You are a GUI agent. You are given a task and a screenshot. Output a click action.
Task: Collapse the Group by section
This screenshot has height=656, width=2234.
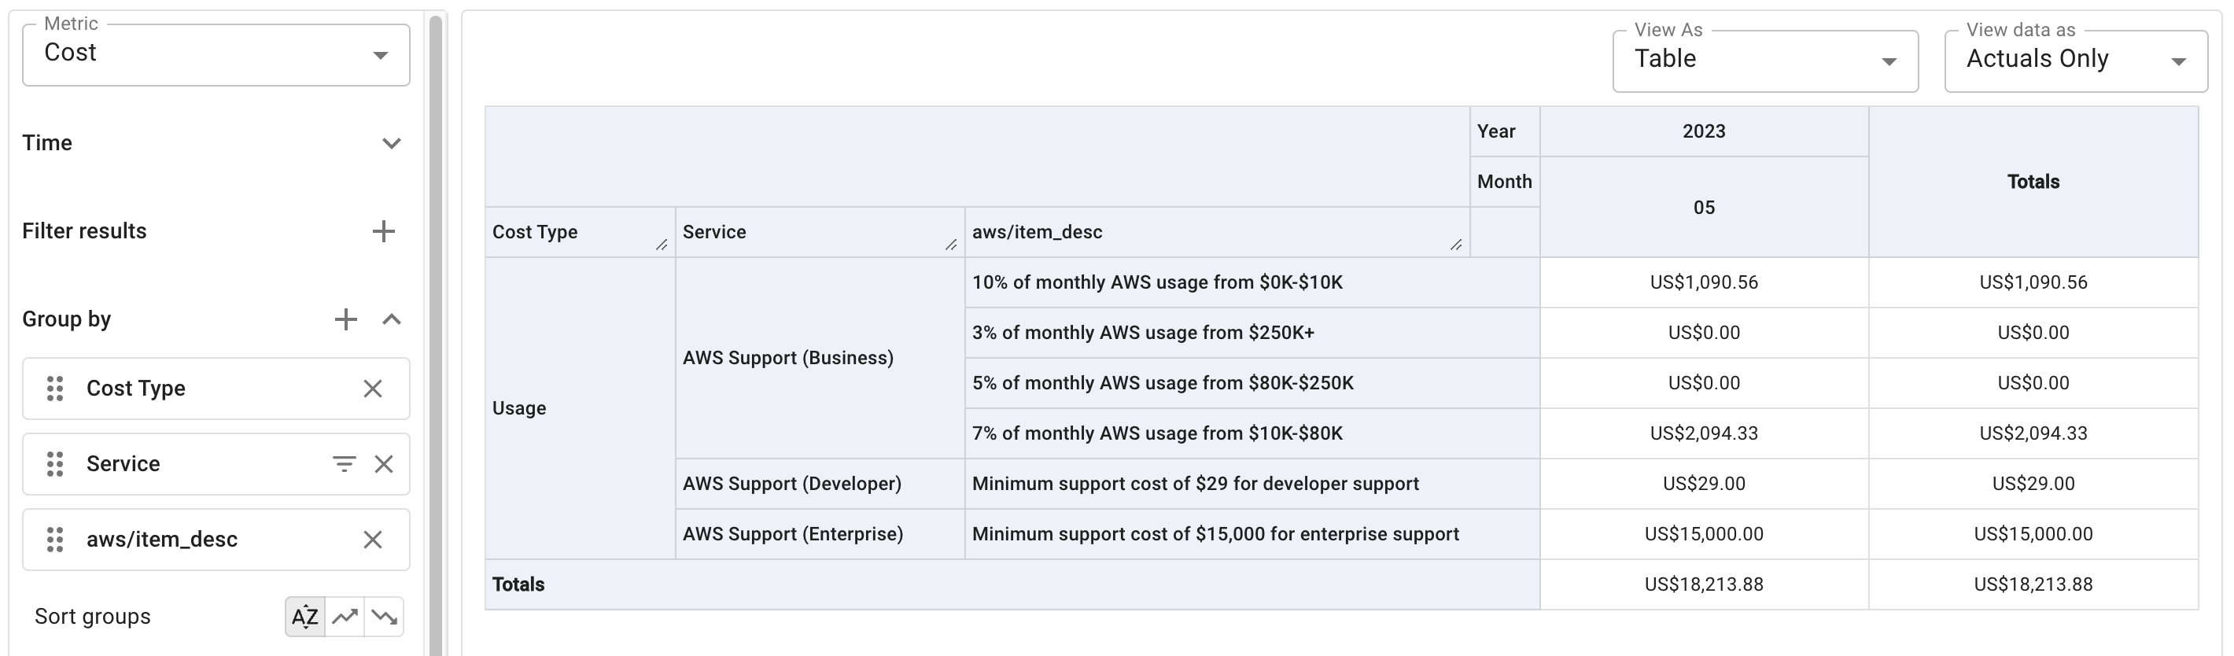pos(391,319)
